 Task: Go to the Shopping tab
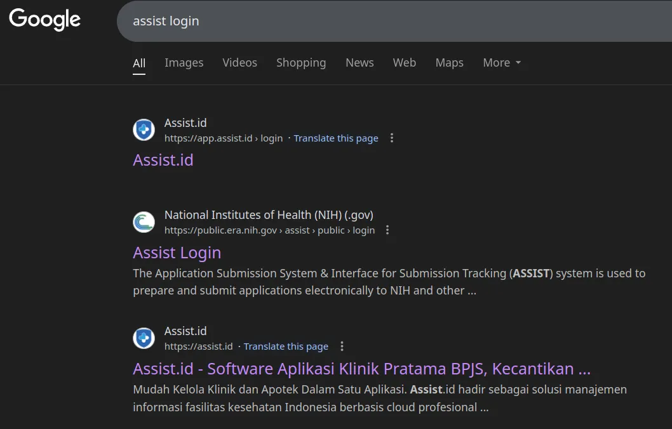(301, 63)
